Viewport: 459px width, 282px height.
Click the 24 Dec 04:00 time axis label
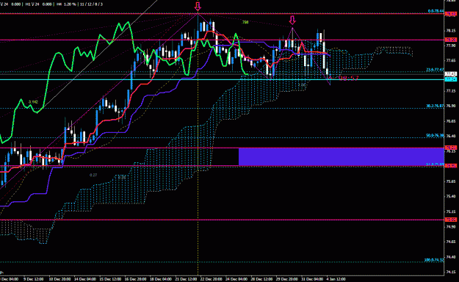pos(236,279)
